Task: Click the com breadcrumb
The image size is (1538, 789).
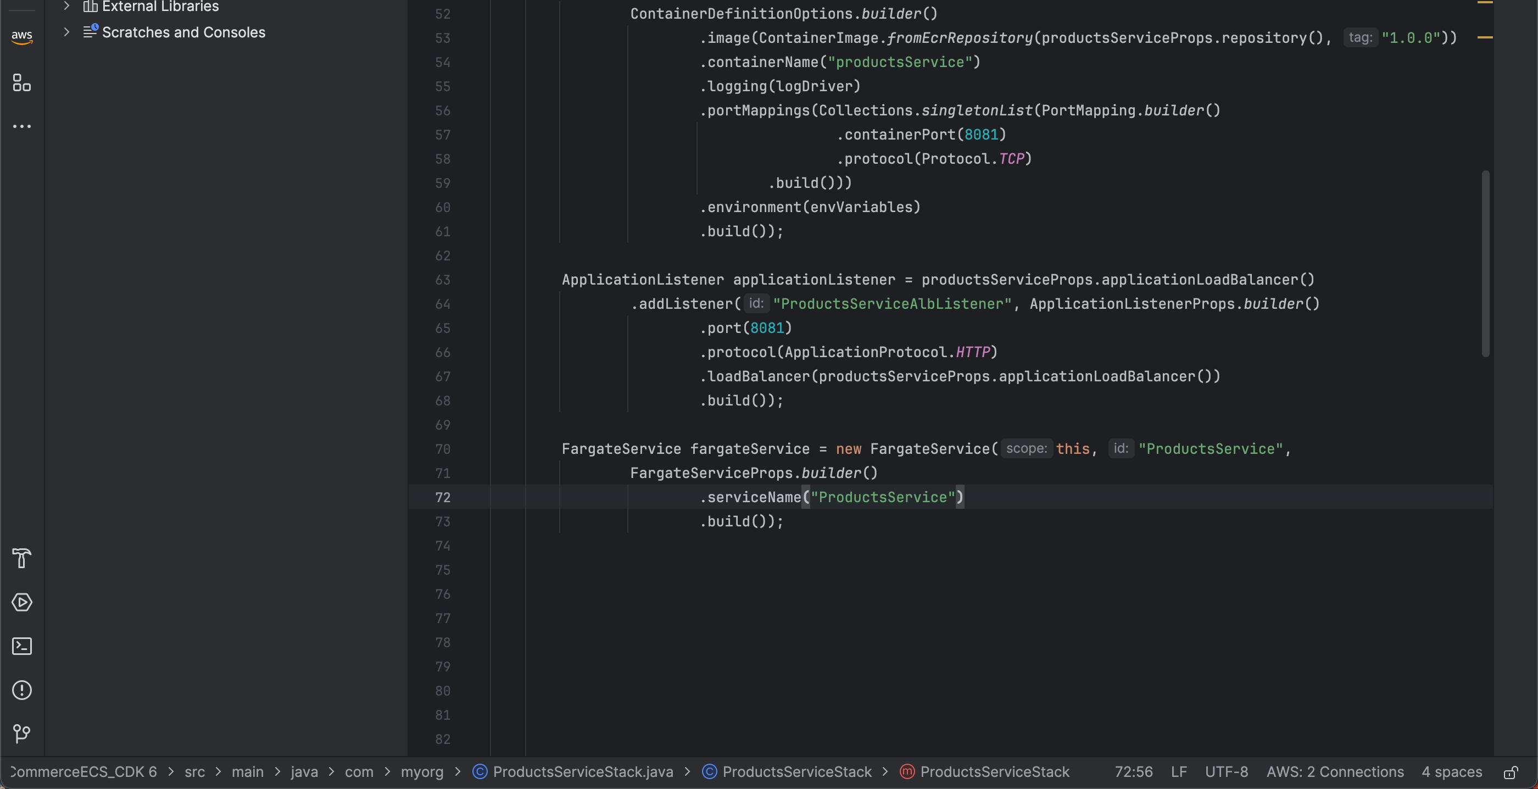Action: [359, 771]
